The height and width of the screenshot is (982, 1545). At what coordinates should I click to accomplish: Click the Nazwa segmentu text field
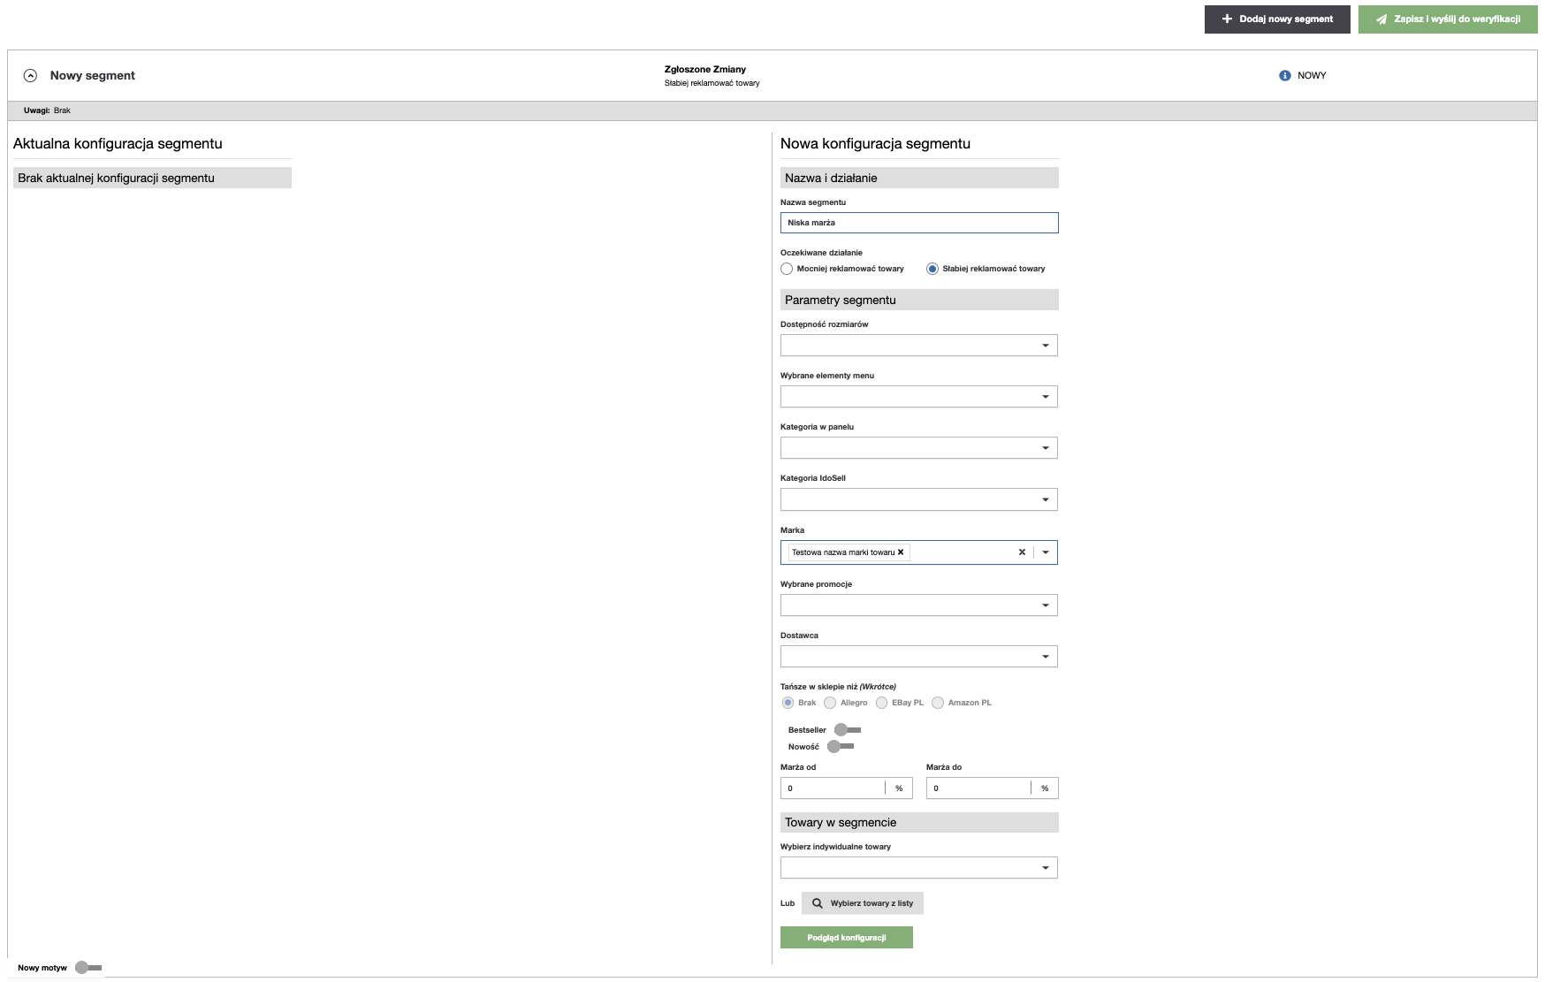pyautogui.click(x=918, y=223)
